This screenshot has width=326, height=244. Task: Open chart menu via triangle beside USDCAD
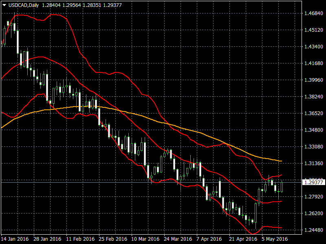[4, 5]
